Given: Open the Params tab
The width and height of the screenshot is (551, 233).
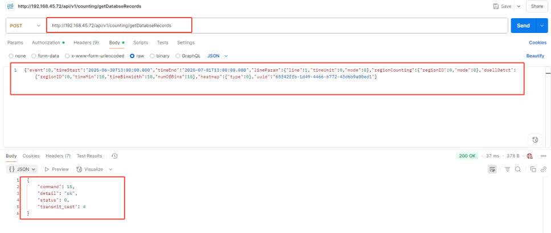Looking at the screenshot, I should [15, 43].
